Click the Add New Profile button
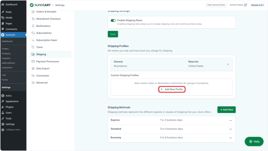This screenshot has width=268, height=151. coord(172,89)
